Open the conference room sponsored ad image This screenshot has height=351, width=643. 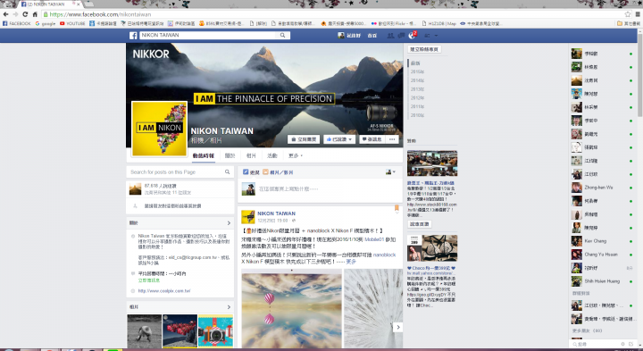pyautogui.click(x=432, y=163)
